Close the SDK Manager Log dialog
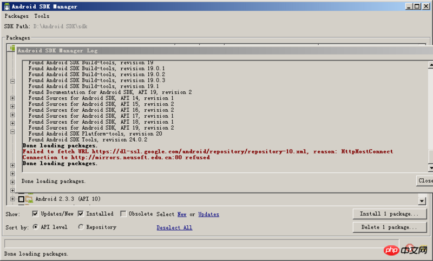The width and height of the screenshot is (433, 261). coord(425,180)
